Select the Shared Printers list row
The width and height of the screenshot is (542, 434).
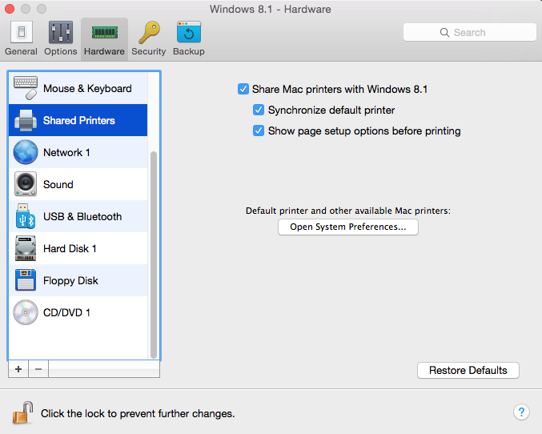coord(78,120)
